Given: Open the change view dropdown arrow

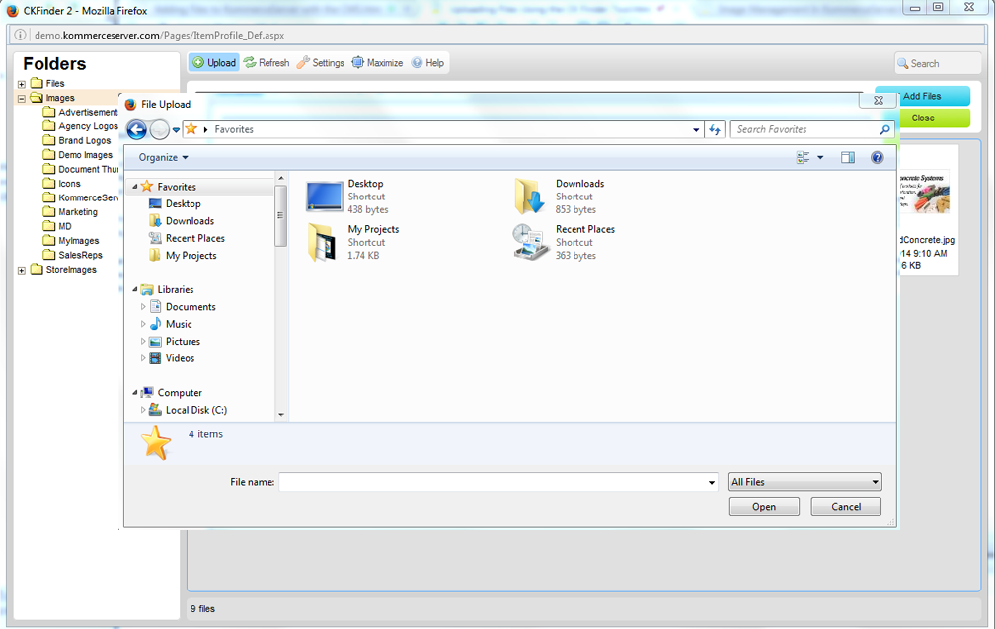Looking at the screenshot, I should (x=820, y=158).
